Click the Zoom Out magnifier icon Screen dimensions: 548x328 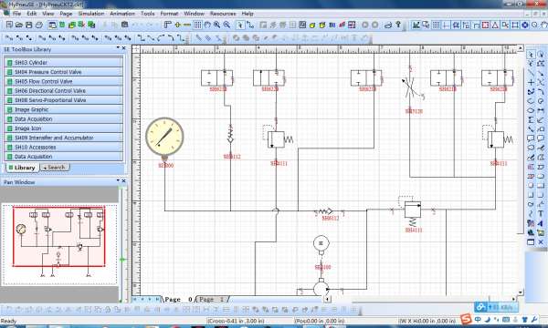coord(227,25)
